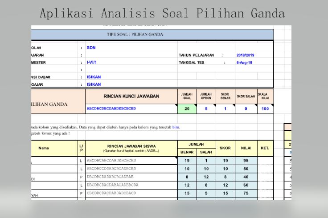The image size is (328, 218).
Task: Select the SALAH value '1' in the NILAI 95 row
Action: (206, 161)
